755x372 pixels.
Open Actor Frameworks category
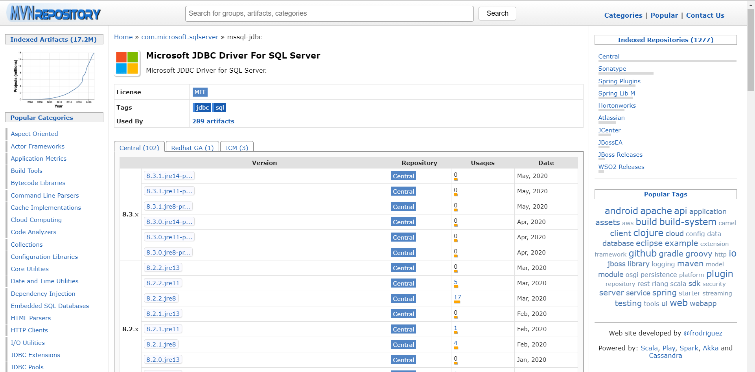(37, 146)
